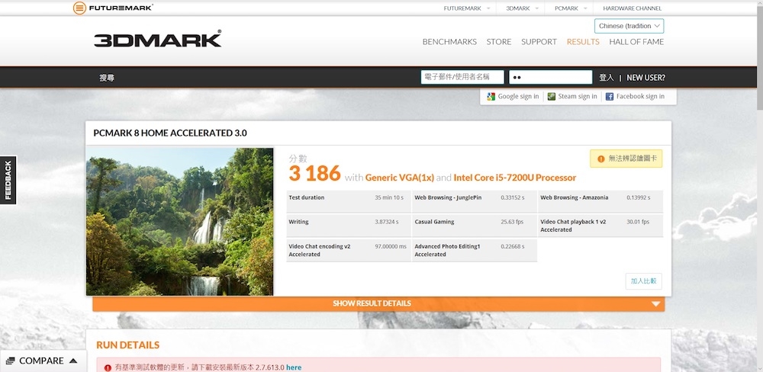The height and width of the screenshot is (372, 763).
Task: Open RESULTS page
Action: pyautogui.click(x=583, y=42)
